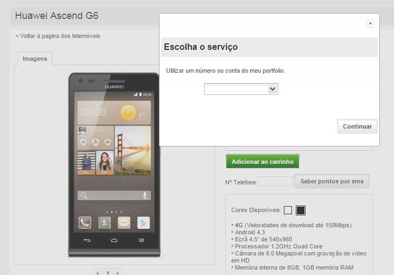394x275 pixels.
Task: Focus the Nº Telefone input field
Action: pyautogui.click(x=275, y=181)
